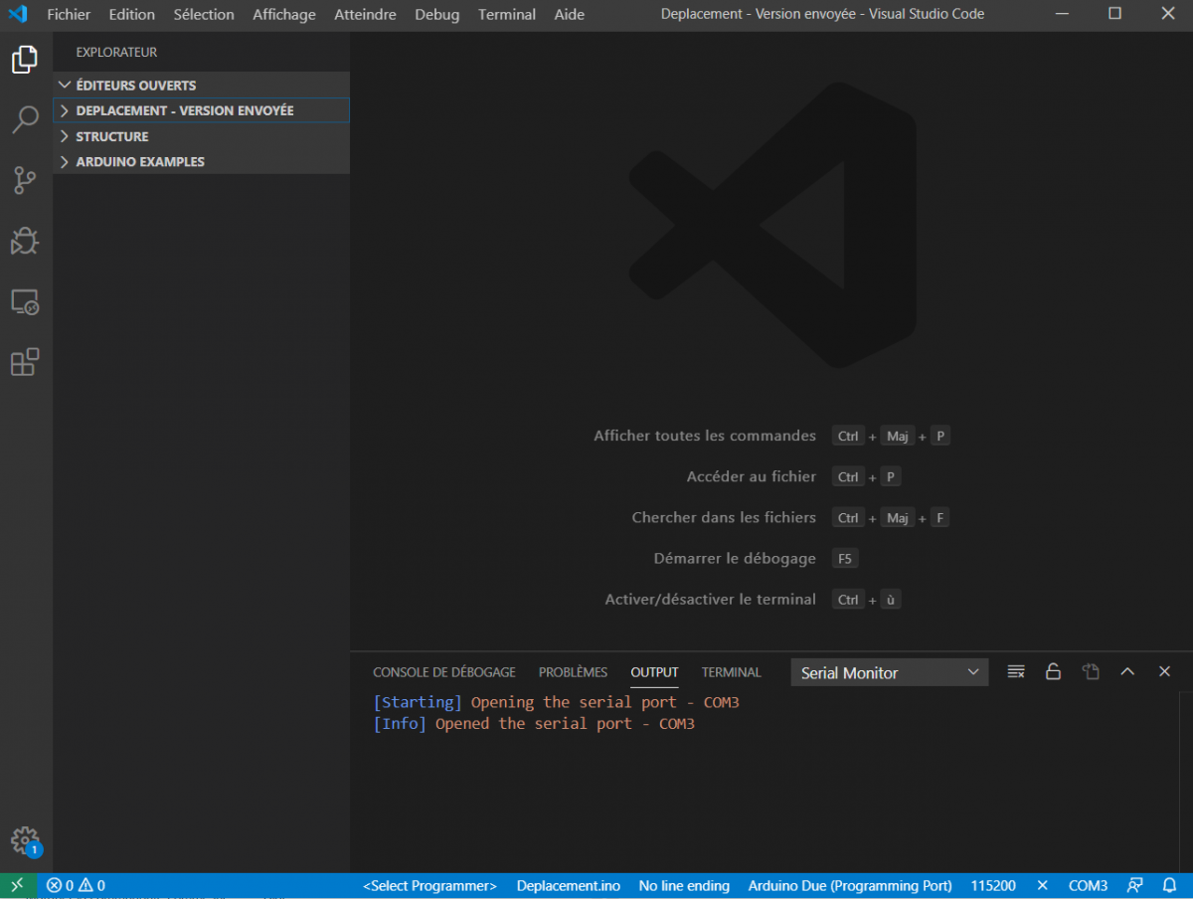Select the COM3 serial port in status bar
This screenshot has height=899, width=1193.
[x=1088, y=886]
